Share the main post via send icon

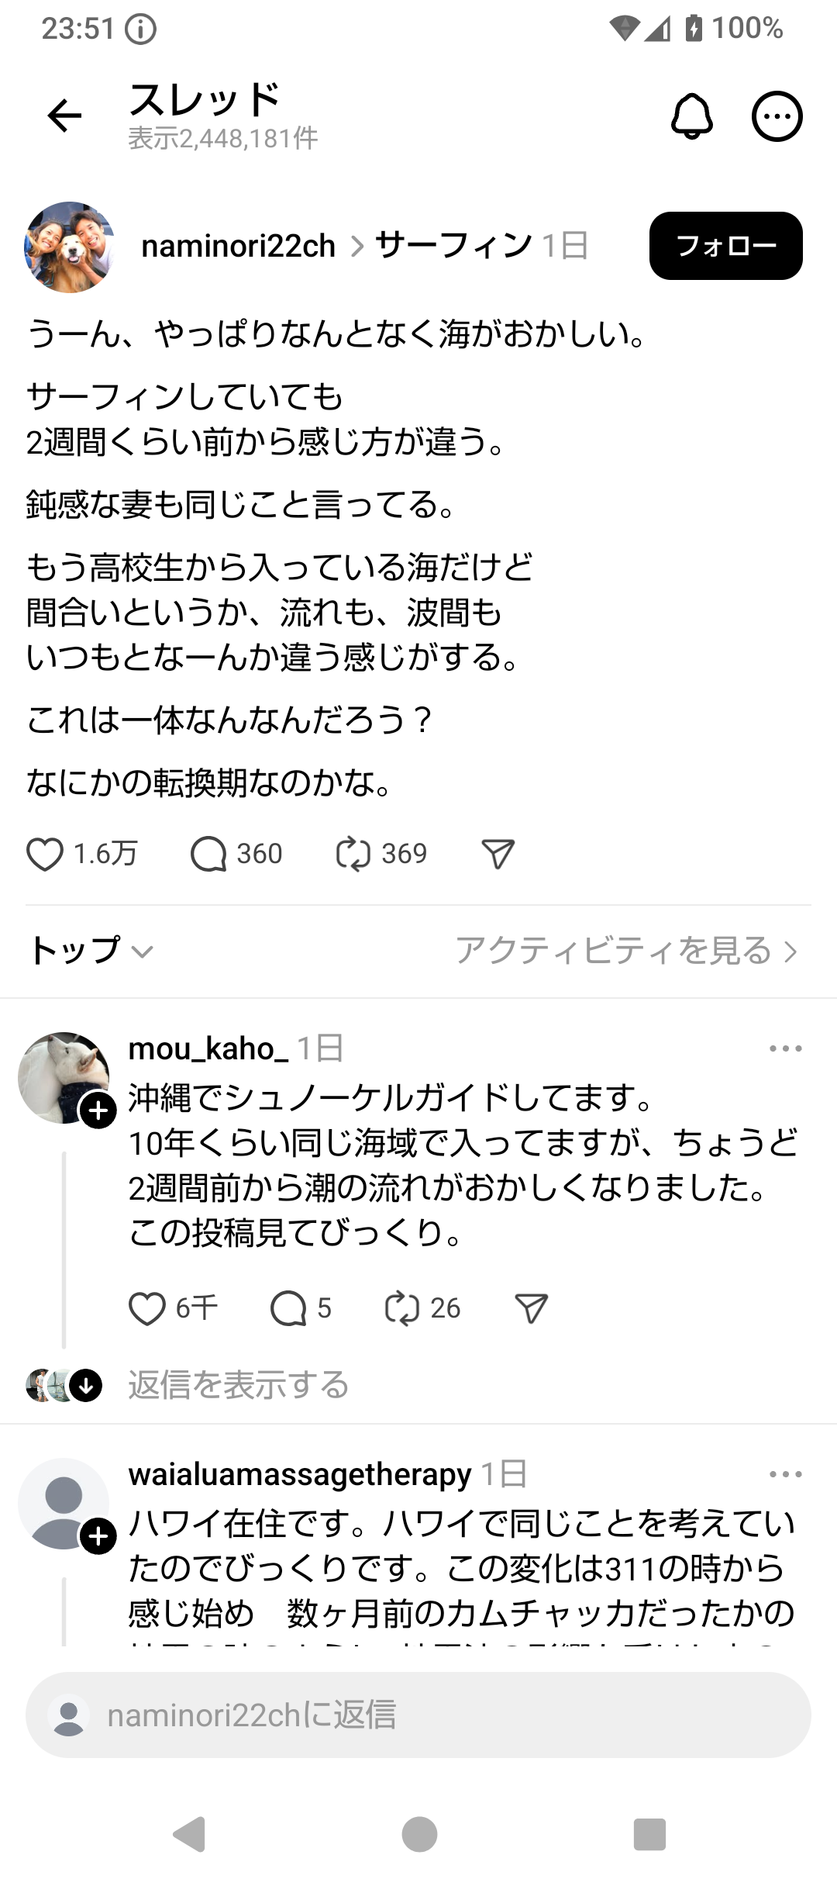pyautogui.click(x=498, y=855)
